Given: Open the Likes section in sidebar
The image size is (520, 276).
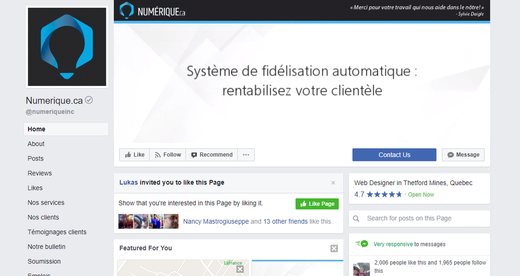Looking at the screenshot, I should [35, 188].
